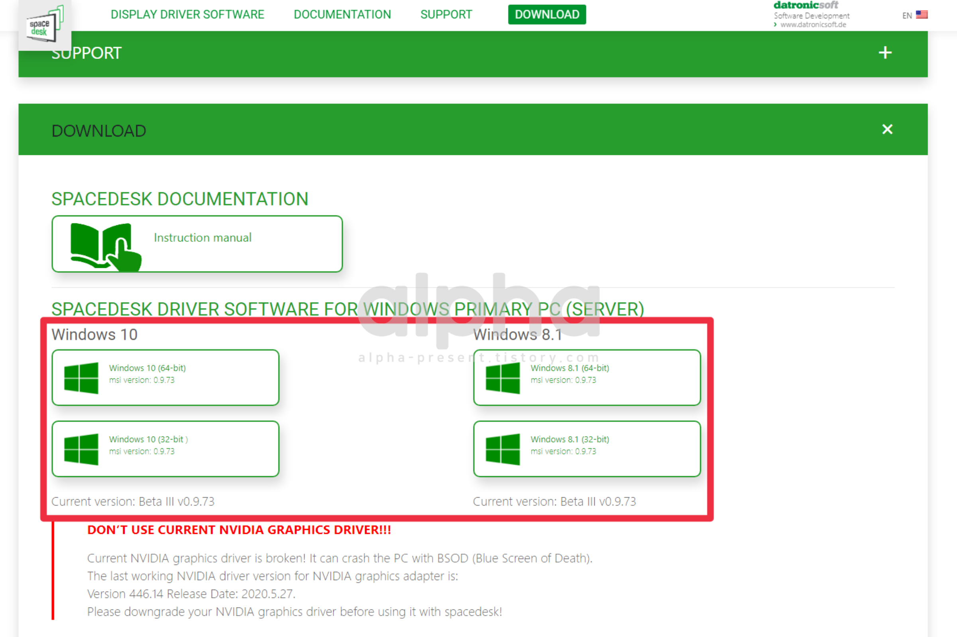The image size is (957, 637).
Task: Click Windows logo for Windows 8.1 64-bit
Action: 503,378
